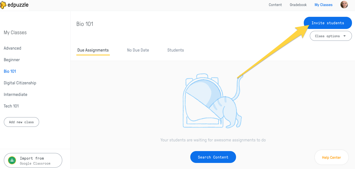355x169 pixels.
Task: Open the Digital Citizenship class
Action: click(20, 83)
